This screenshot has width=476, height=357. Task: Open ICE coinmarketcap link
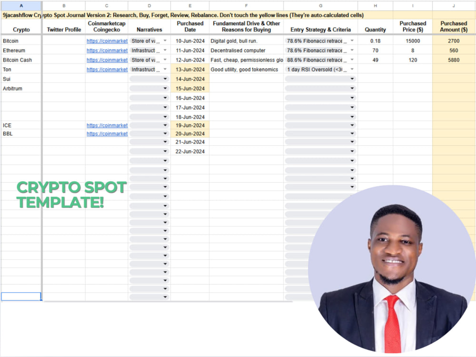click(x=107, y=125)
